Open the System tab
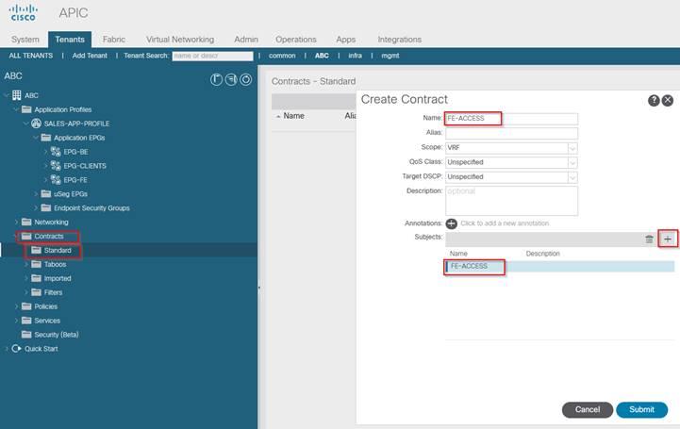680x429 pixels. tap(25, 40)
